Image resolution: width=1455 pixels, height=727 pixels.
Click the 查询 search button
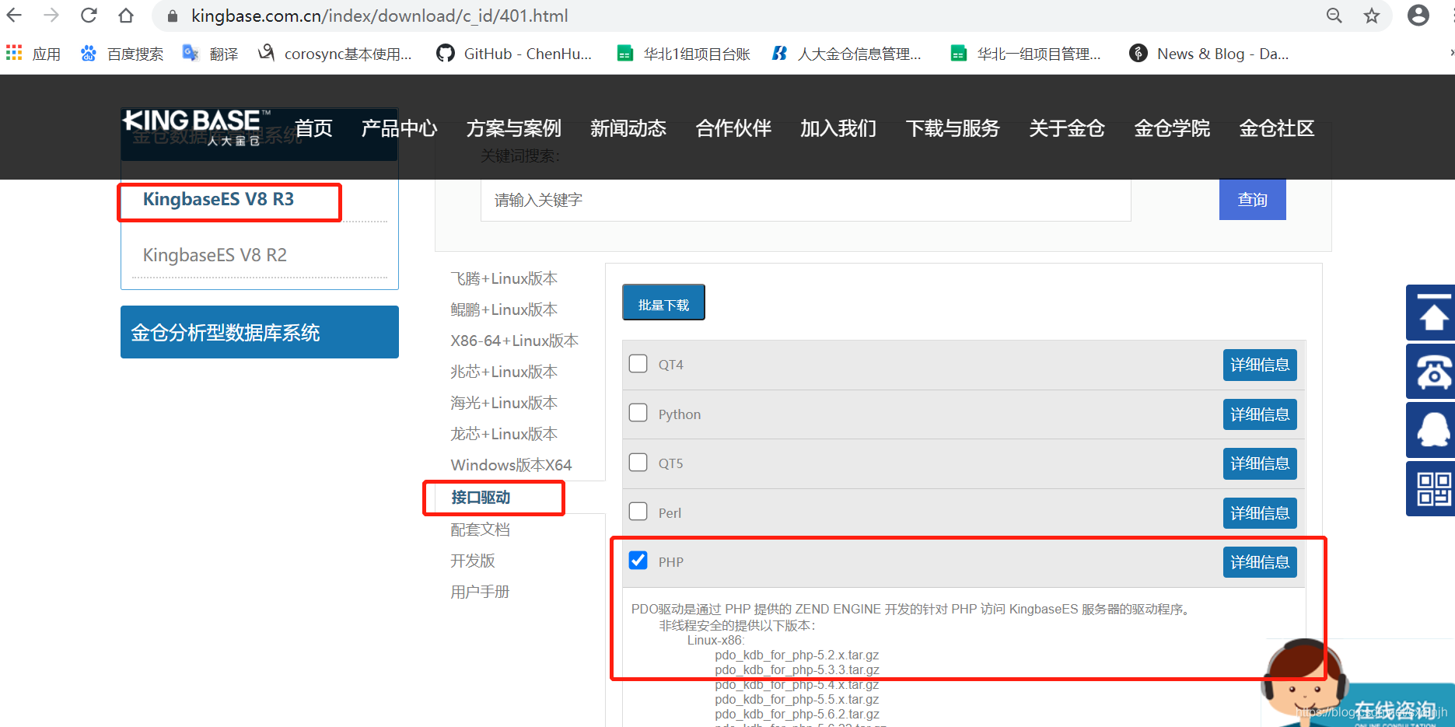(1253, 200)
